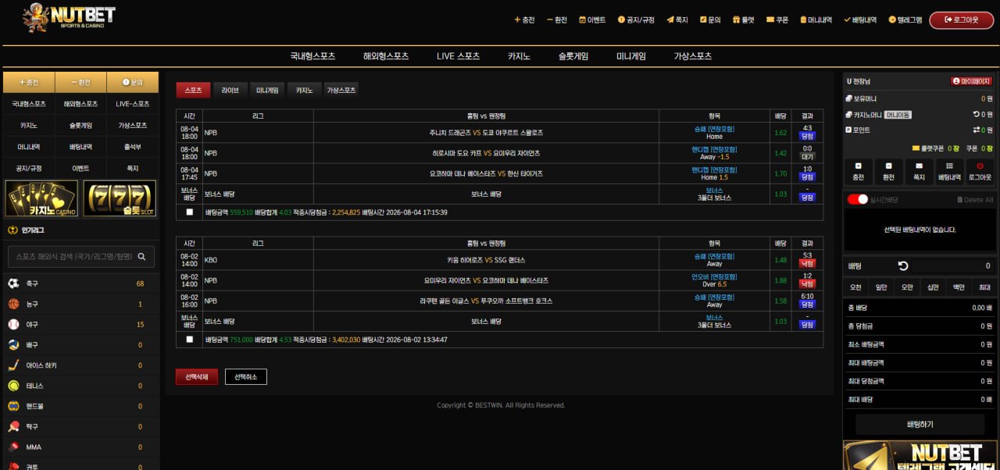Open 쪽지 messages in the top header
This screenshot has width=1000, height=470.
(677, 20)
